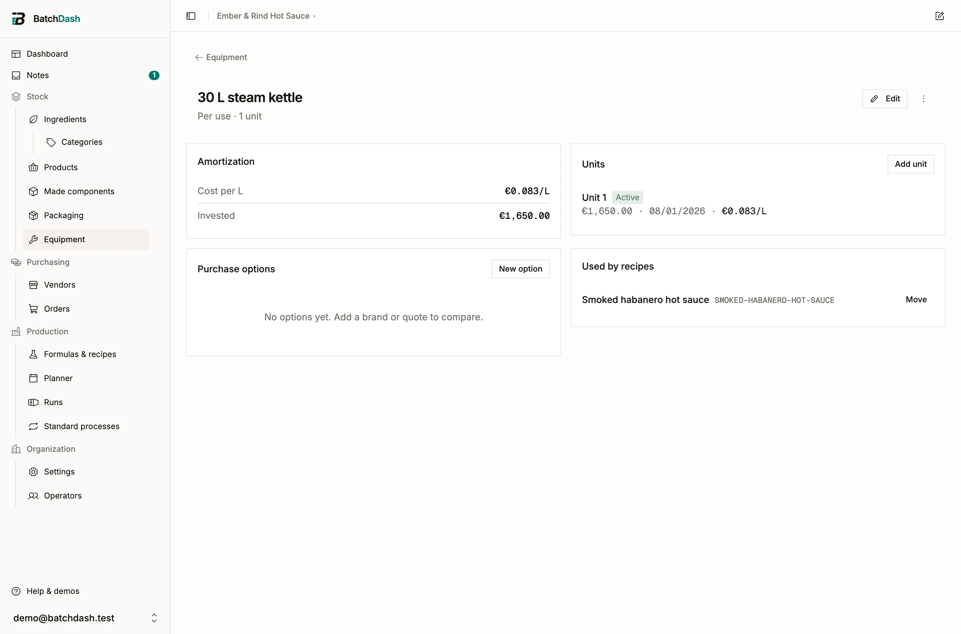The image size is (961, 634).
Task: Click the 30 L steam kettle title
Action: tap(250, 97)
